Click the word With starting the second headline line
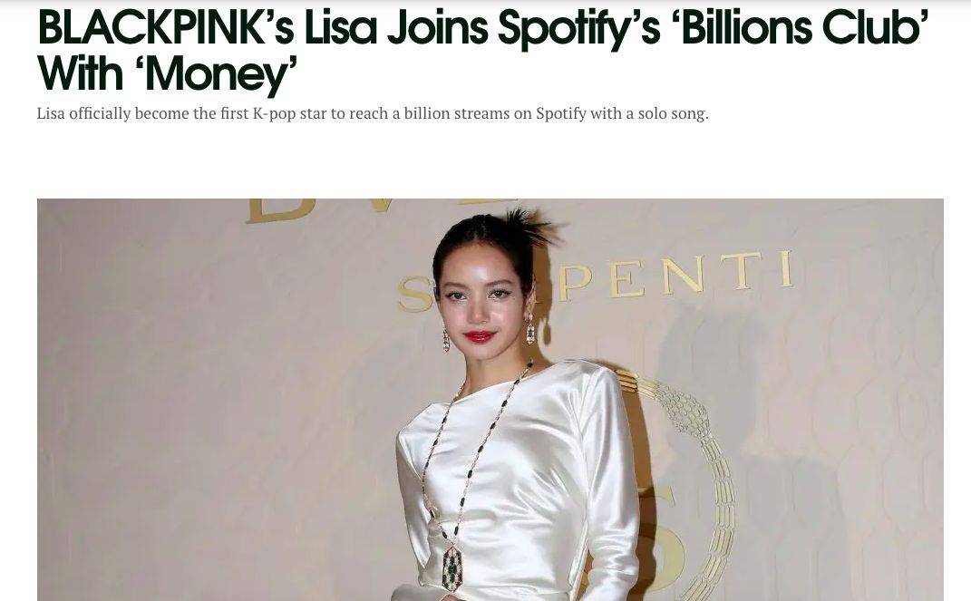The image size is (971, 601). (x=81, y=74)
